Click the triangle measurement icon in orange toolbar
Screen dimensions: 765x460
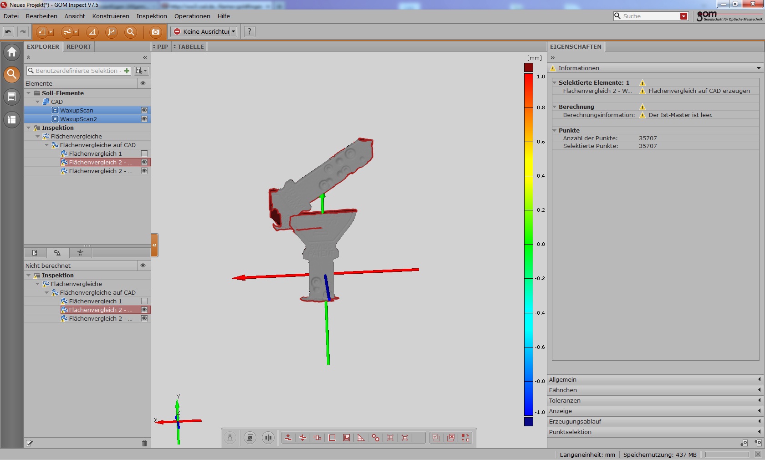[x=92, y=32]
